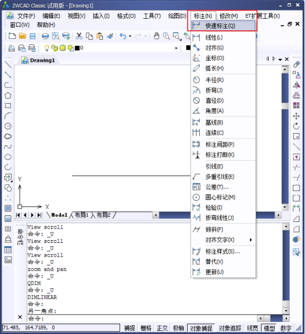Select the Hatch tool
This screenshot has width=305, height=334.
point(8,208)
